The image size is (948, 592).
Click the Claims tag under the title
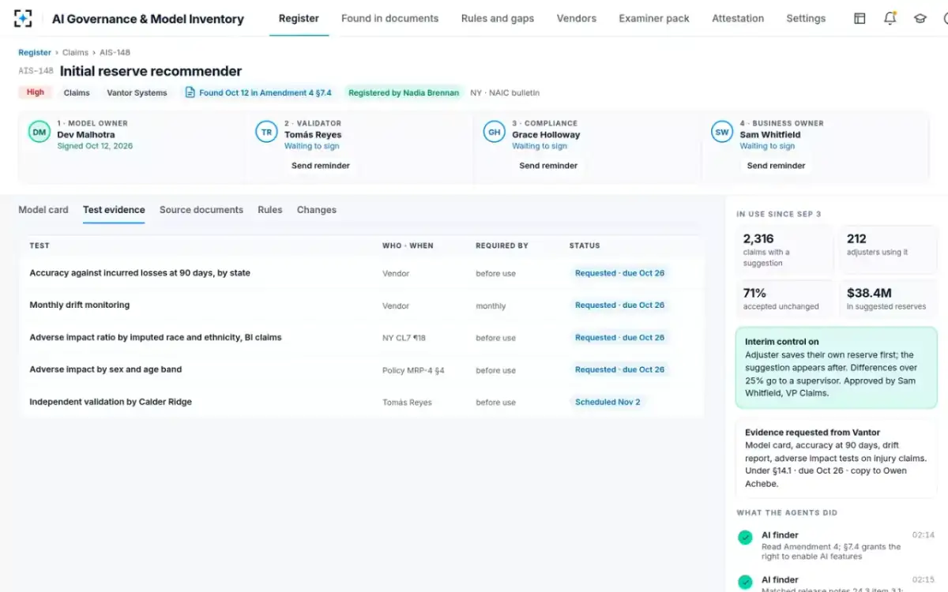[x=77, y=92]
